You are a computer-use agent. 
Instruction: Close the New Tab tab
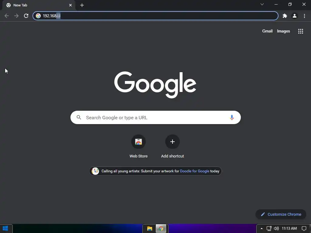click(70, 5)
